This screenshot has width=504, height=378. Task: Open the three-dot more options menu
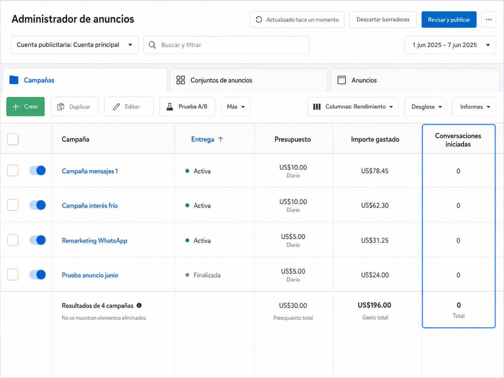(x=489, y=19)
